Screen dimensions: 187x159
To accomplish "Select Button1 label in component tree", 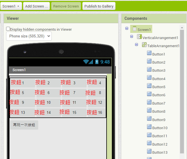I will (x=159, y=54).
